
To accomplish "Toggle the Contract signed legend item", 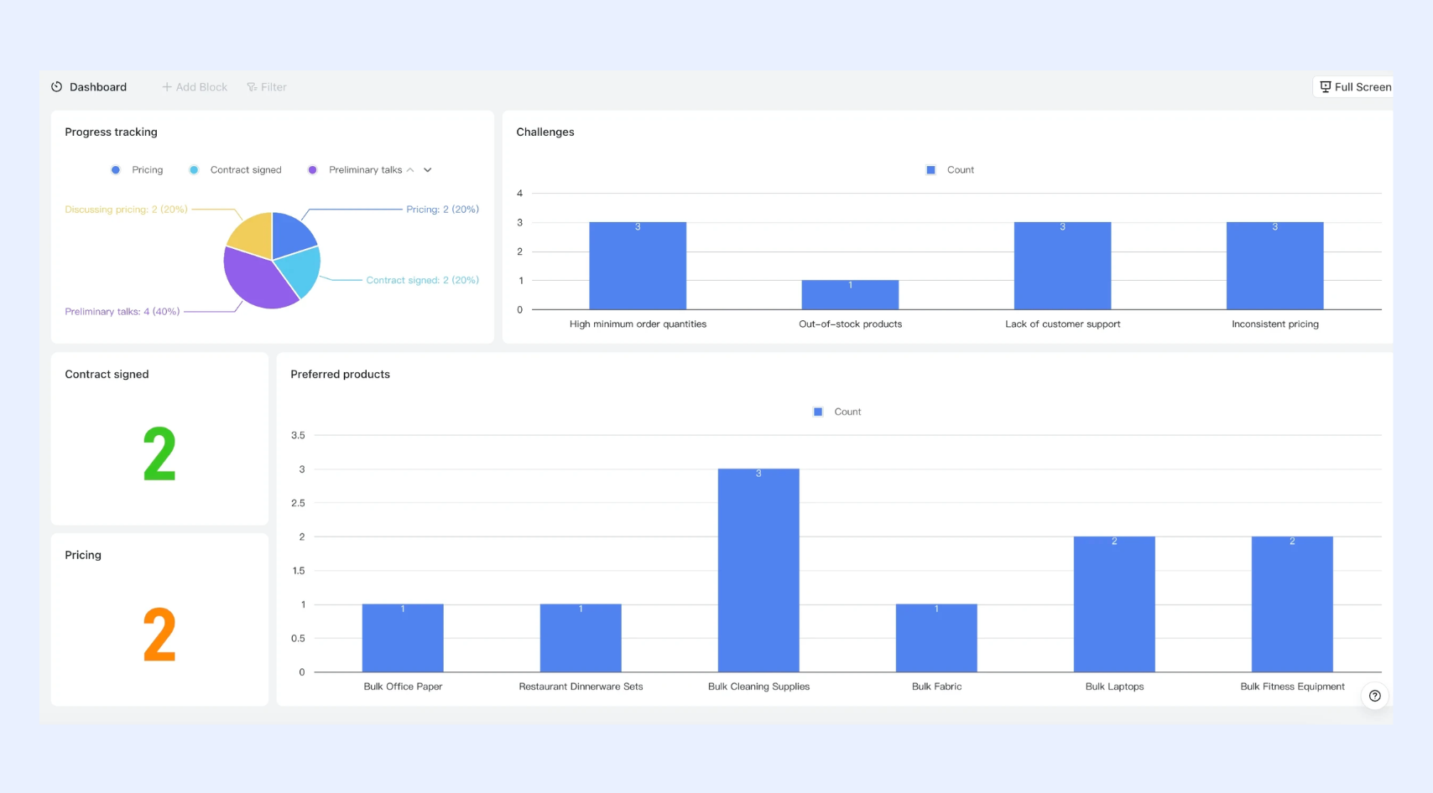I will pos(236,170).
